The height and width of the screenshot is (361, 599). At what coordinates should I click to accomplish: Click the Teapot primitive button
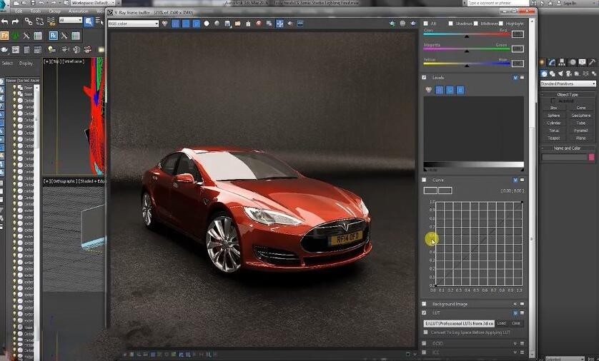click(x=554, y=138)
